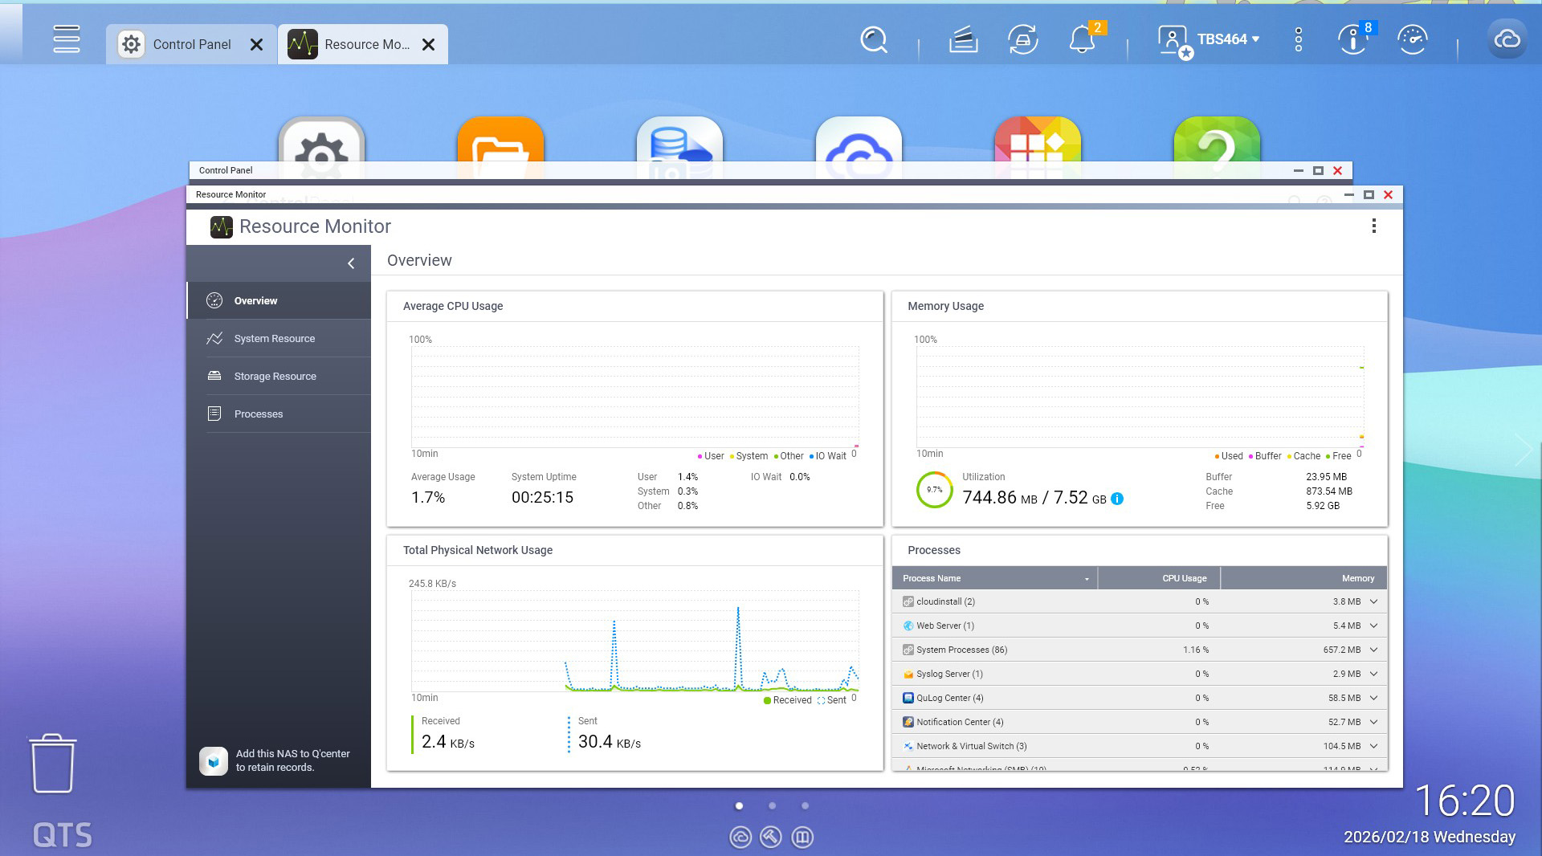Image resolution: width=1542 pixels, height=856 pixels.
Task: Expand the cloudinstall process row
Action: [x=1373, y=601]
